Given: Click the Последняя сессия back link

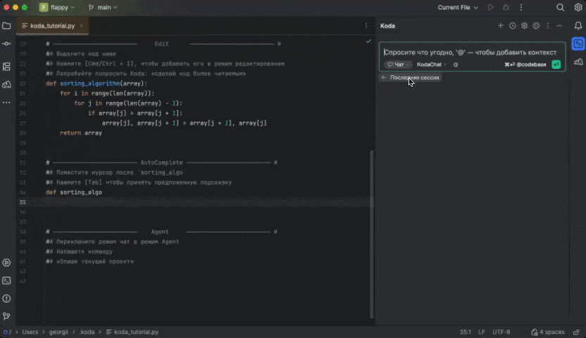Looking at the screenshot, I should (411, 77).
